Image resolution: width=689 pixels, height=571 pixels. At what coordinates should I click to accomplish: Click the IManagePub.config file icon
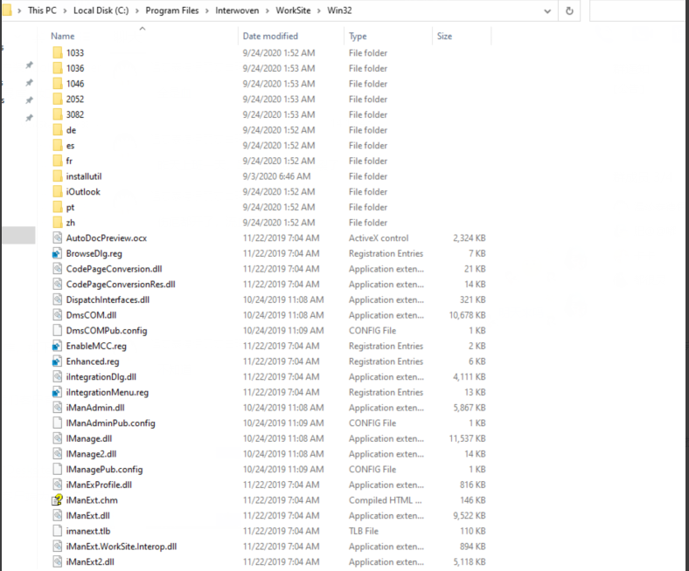(58, 469)
